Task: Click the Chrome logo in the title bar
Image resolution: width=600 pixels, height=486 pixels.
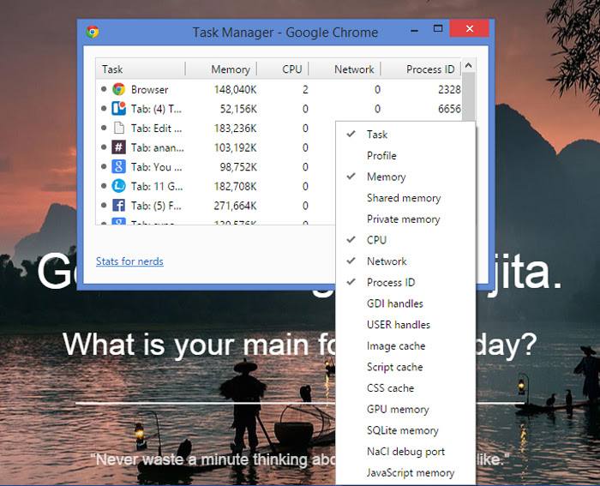Action: pyautogui.click(x=93, y=32)
